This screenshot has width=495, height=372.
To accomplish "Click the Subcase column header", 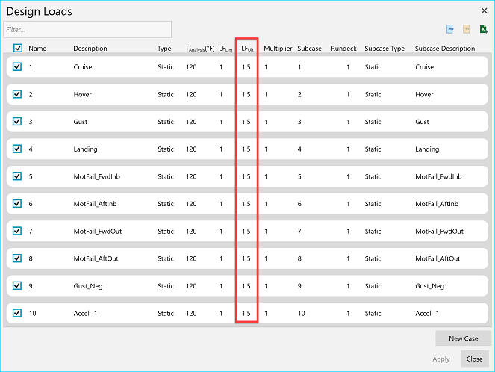I will click(309, 49).
